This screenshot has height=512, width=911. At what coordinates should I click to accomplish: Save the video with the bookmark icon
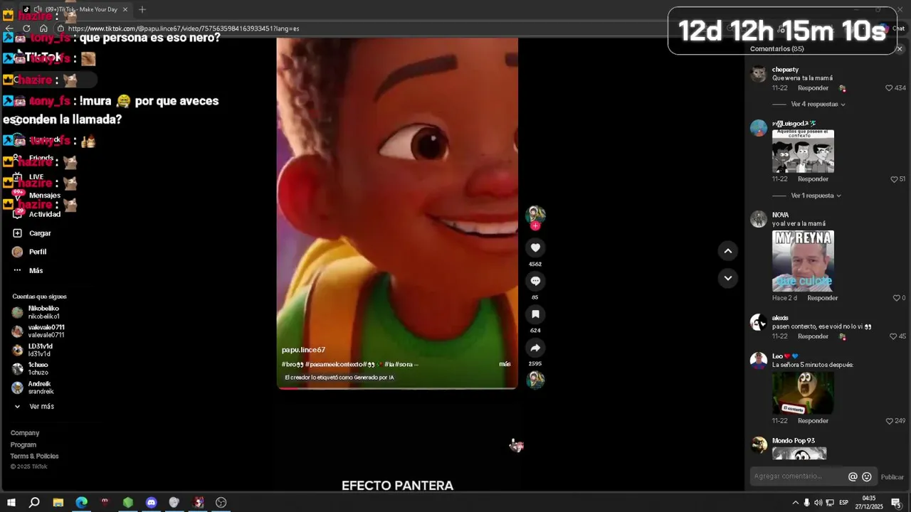(x=535, y=314)
